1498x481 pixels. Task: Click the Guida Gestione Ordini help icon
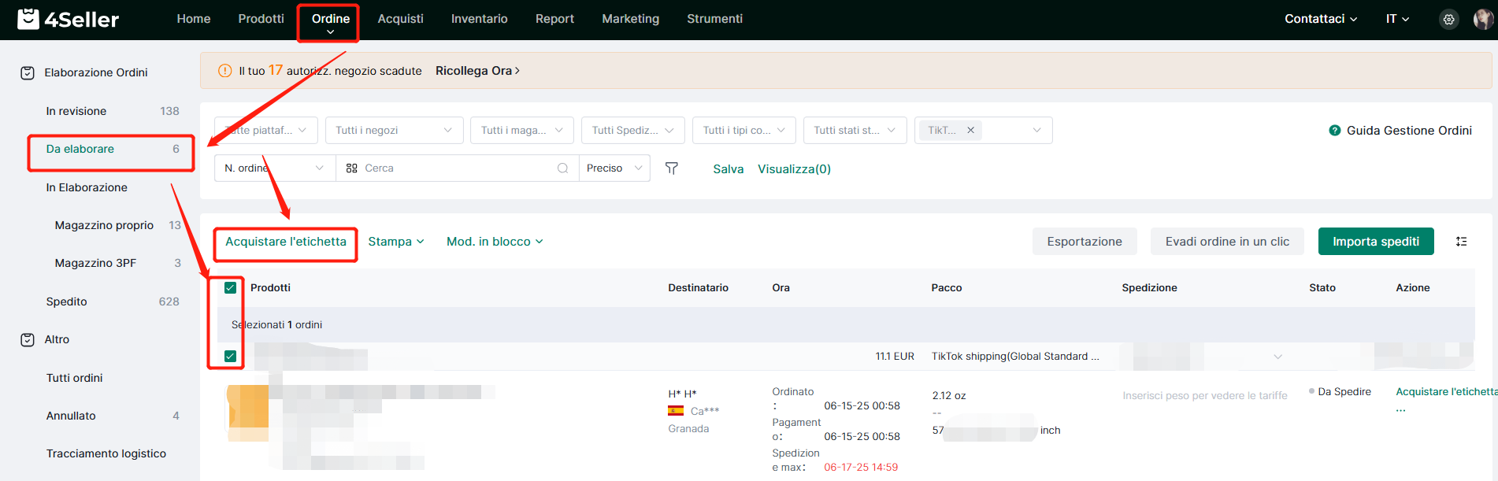[1334, 131]
